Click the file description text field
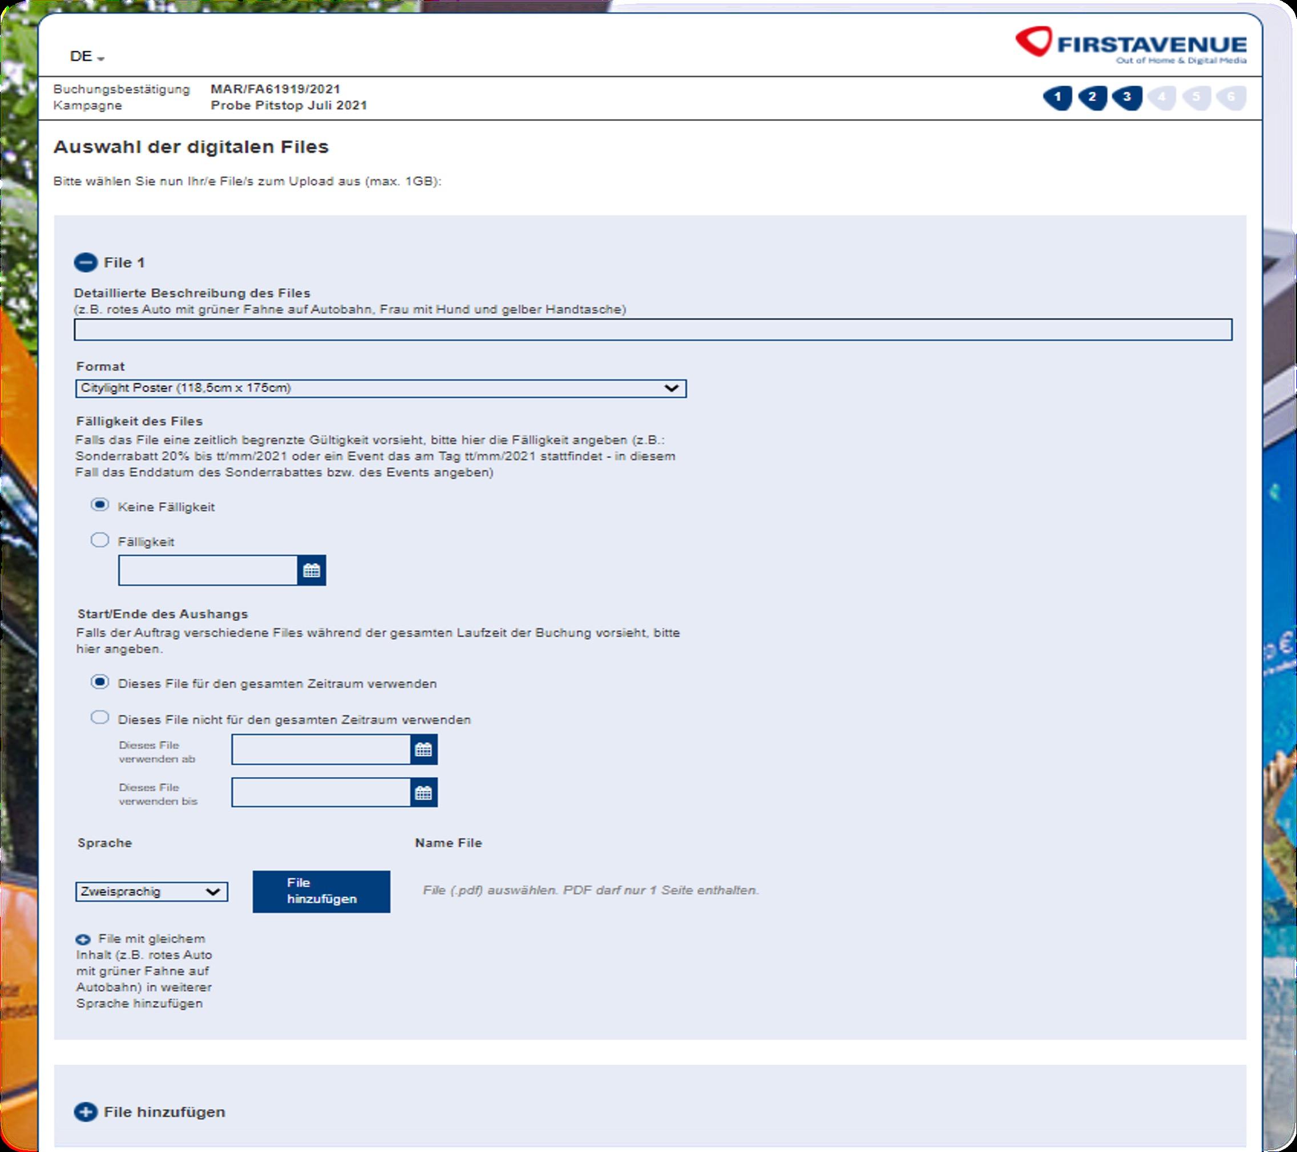Screen dimensions: 1297x1152 (652, 330)
